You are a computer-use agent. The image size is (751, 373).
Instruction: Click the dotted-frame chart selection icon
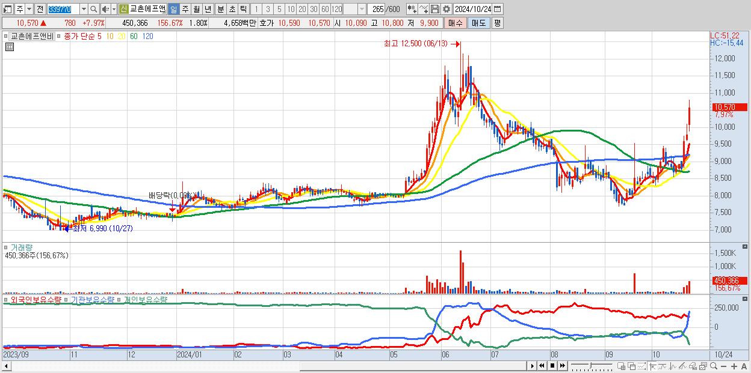pyautogui.click(x=641, y=366)
